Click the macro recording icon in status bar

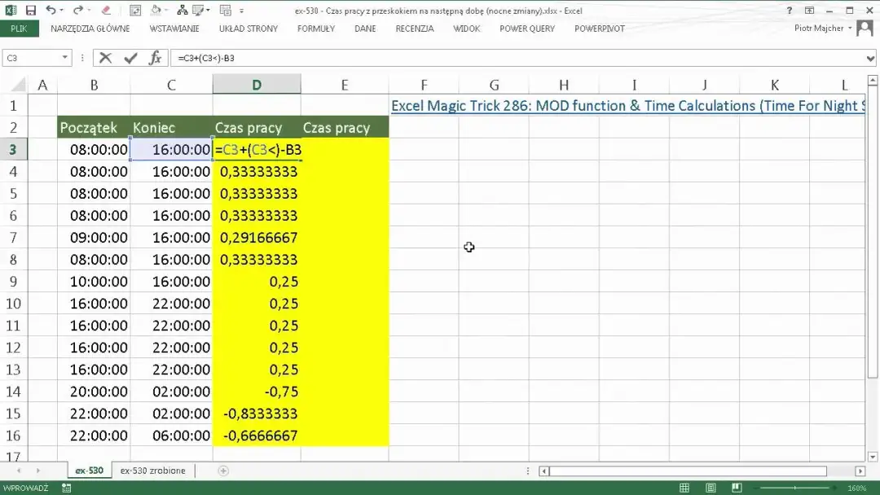coord(67,488)
